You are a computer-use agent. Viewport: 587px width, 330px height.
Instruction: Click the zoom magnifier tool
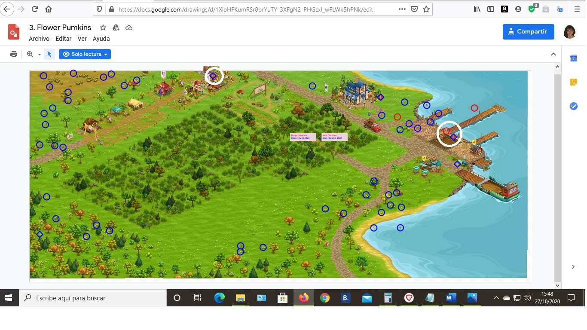point(30,54)
